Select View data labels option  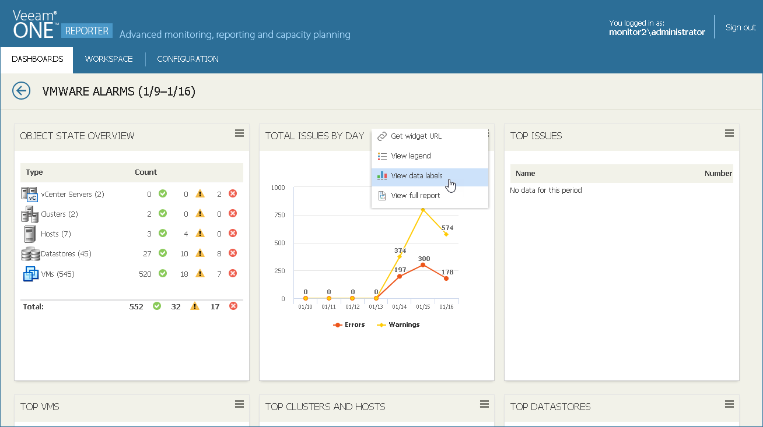(416, 176)
